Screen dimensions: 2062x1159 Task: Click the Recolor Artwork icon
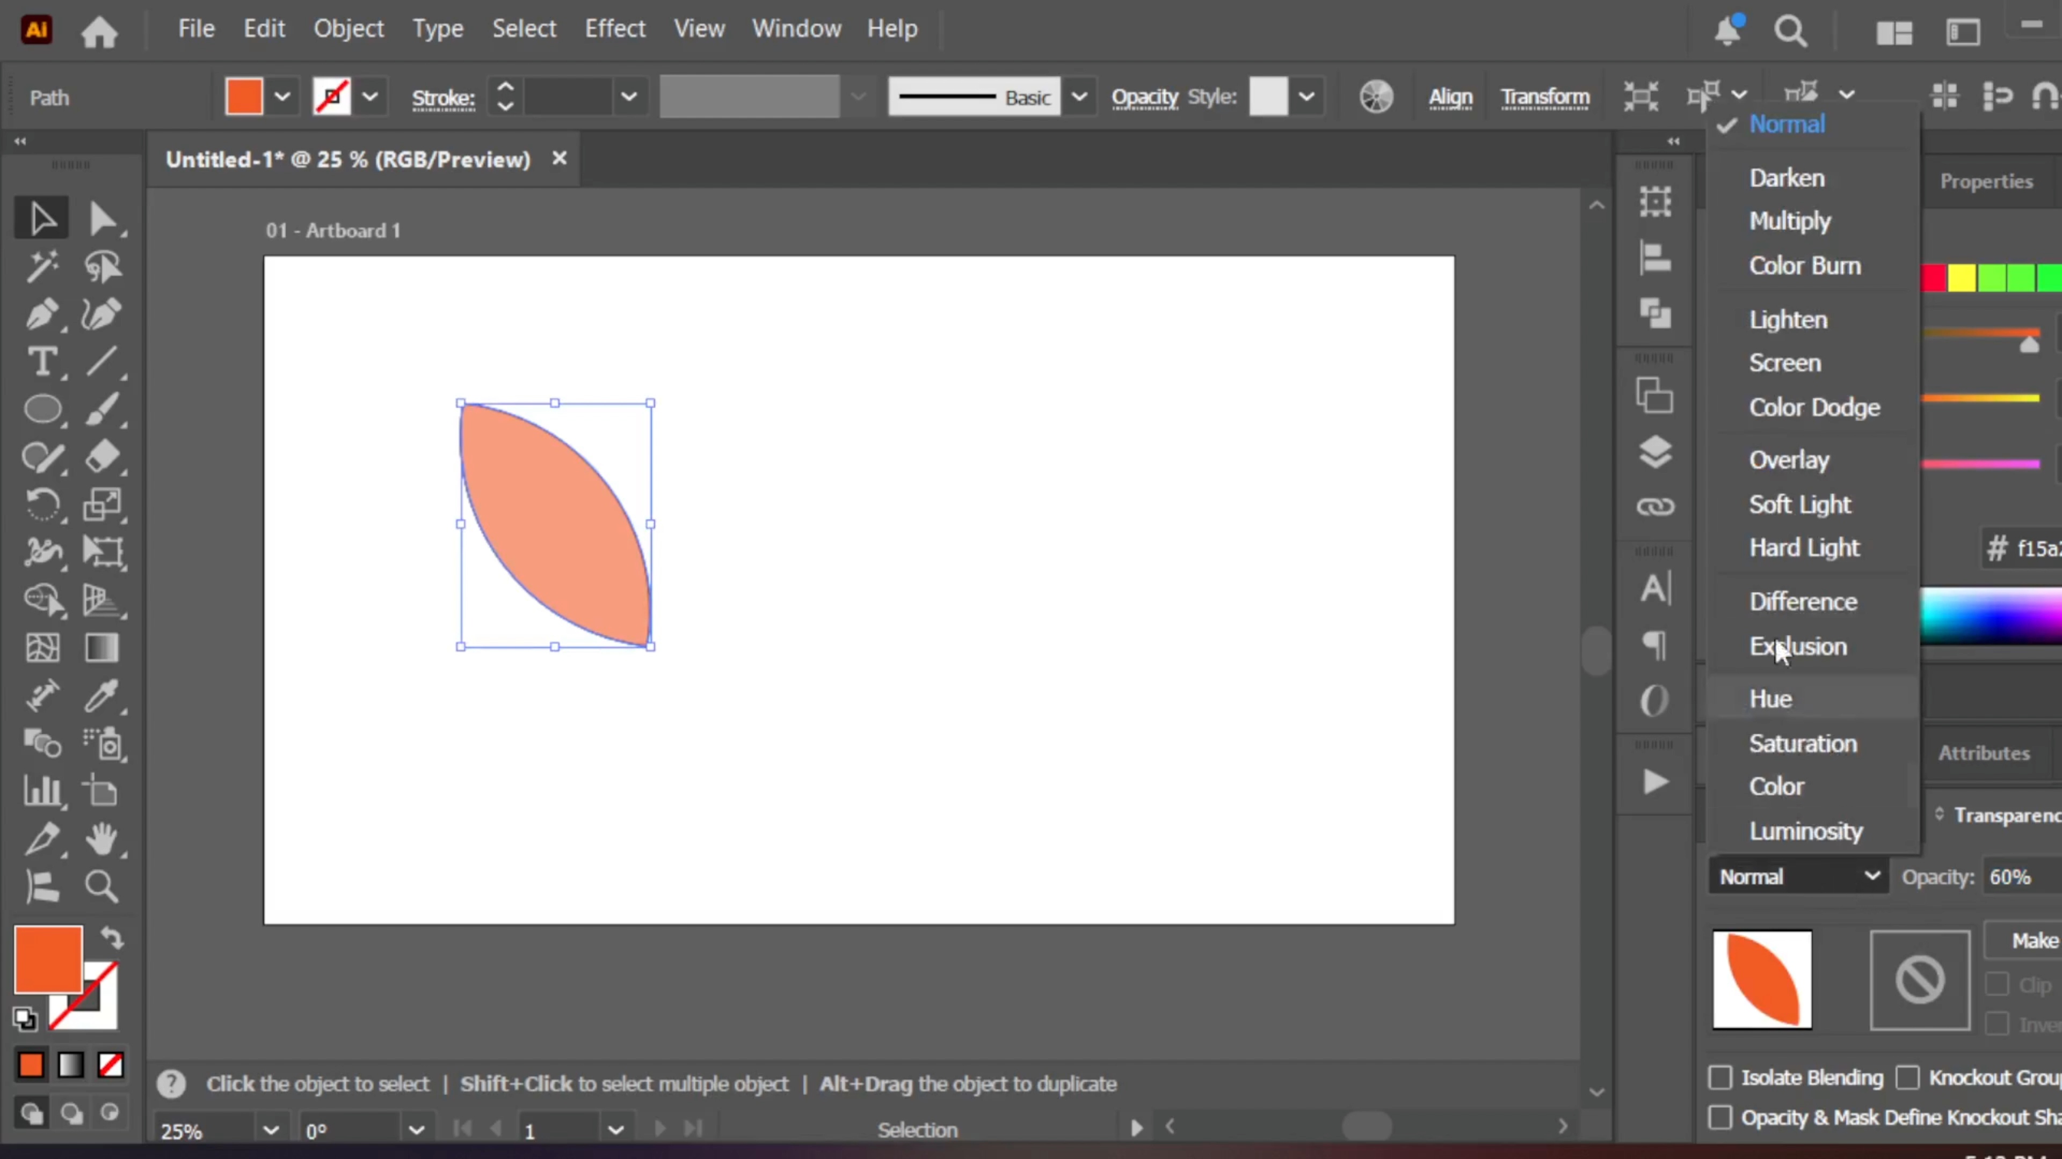(1376, 98)
